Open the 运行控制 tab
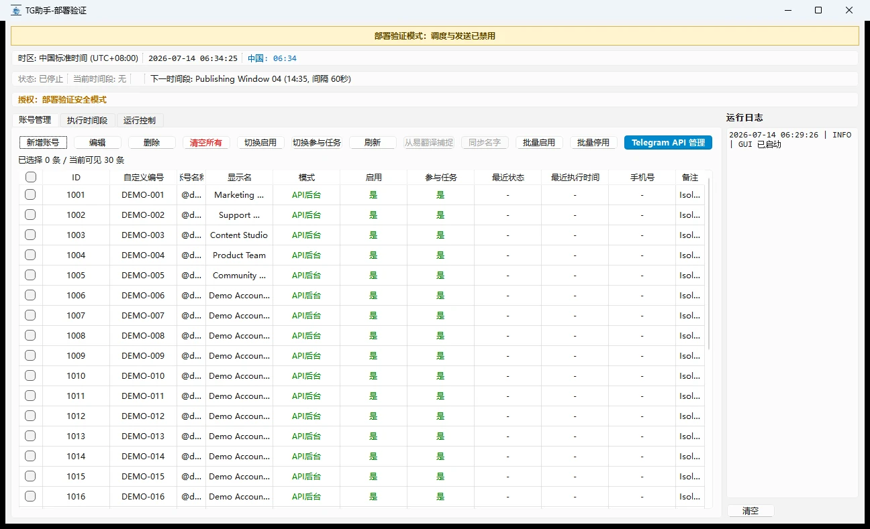This screenshot has height=529, width=870. [x=140, y=121]
